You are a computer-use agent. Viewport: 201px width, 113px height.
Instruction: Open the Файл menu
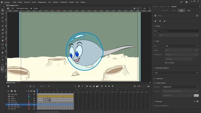tap(15, 2)
